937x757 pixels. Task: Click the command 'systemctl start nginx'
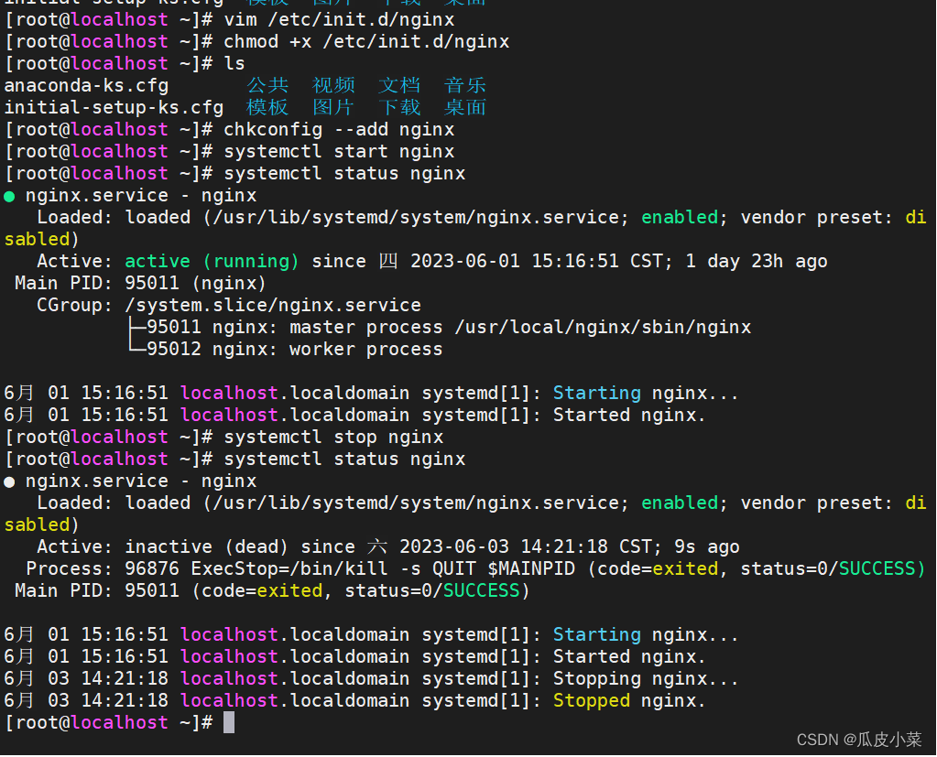[339, 152]
